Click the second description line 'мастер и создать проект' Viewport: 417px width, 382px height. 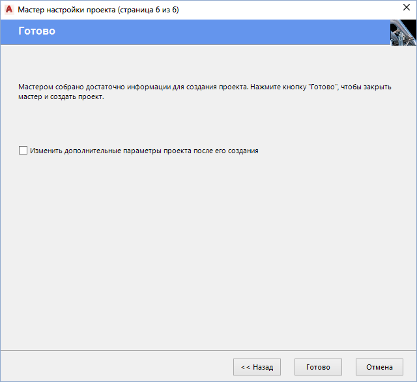[61, 96]
